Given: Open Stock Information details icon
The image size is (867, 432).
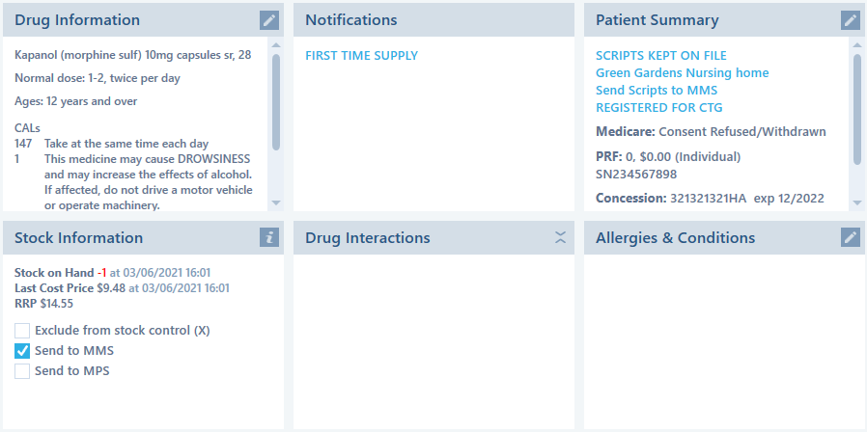Looking at the screenshot, I should 269,237.
